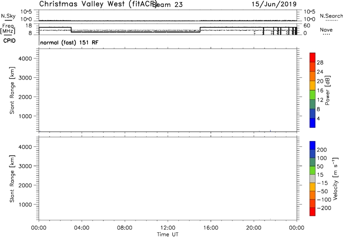This screenshot has height=237, width=343.
Task: Click the '4000' tick on the power panel
Action: 25,59
